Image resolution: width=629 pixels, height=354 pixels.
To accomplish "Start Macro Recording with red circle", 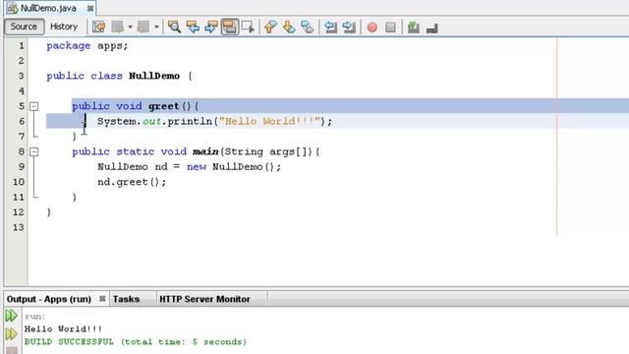I will 372,28.
